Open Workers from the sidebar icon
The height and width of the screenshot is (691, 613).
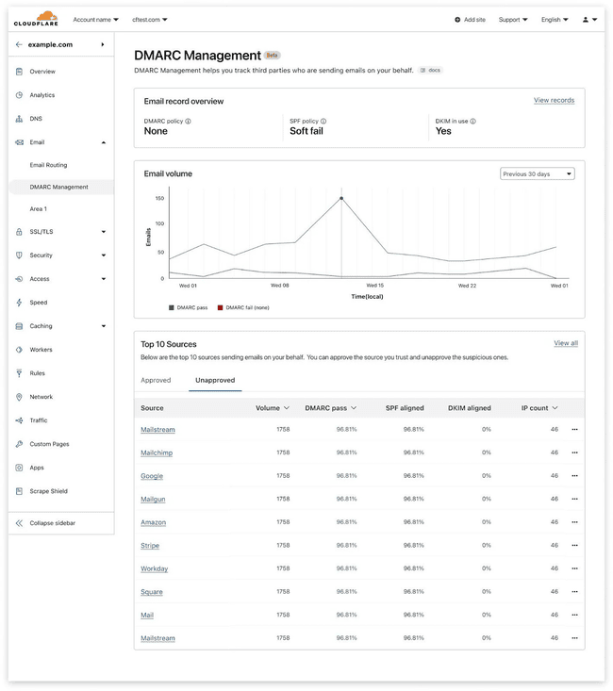tap(19, 350)
